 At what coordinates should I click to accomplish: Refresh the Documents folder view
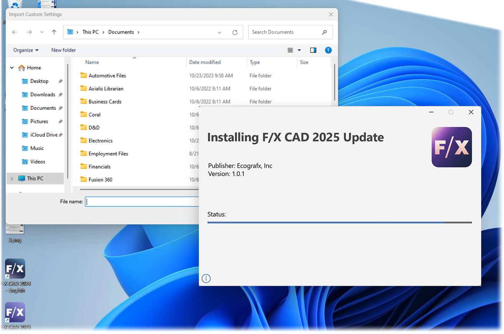[235, 32]
